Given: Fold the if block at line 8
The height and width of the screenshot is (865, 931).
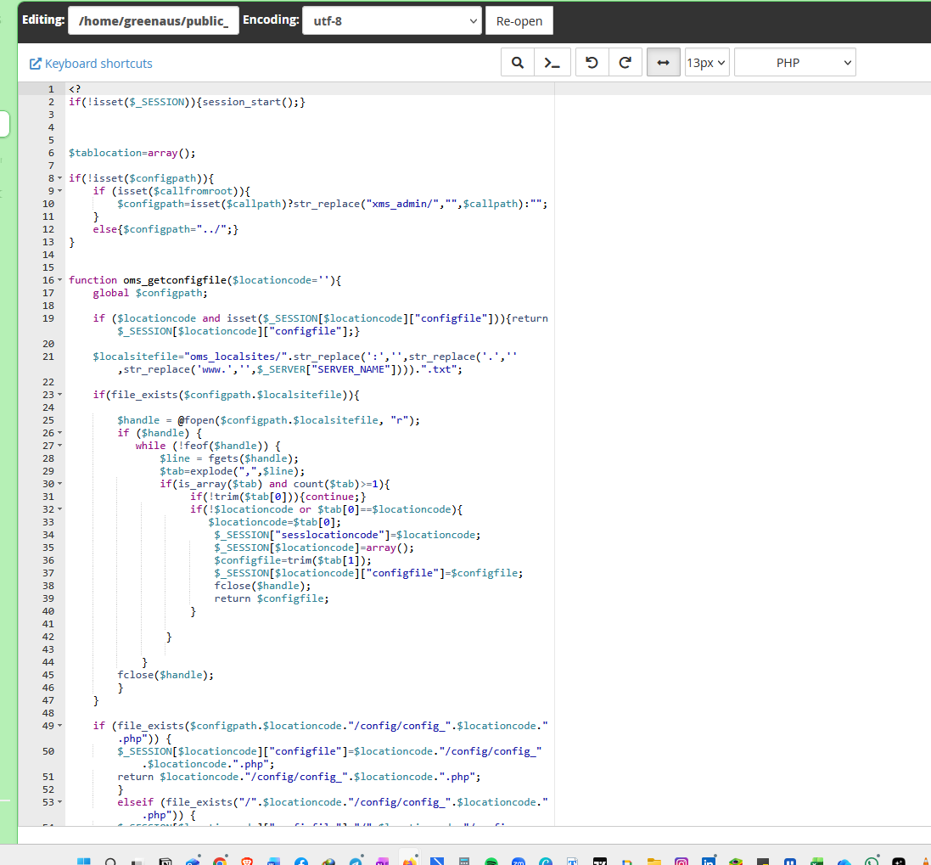Looking at the screenshot, I should coord(60,178).
